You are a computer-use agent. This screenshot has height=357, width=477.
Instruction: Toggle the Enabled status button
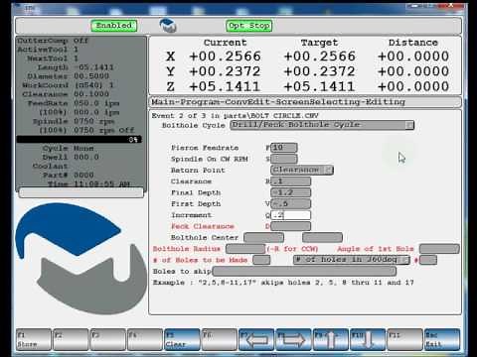114,26
